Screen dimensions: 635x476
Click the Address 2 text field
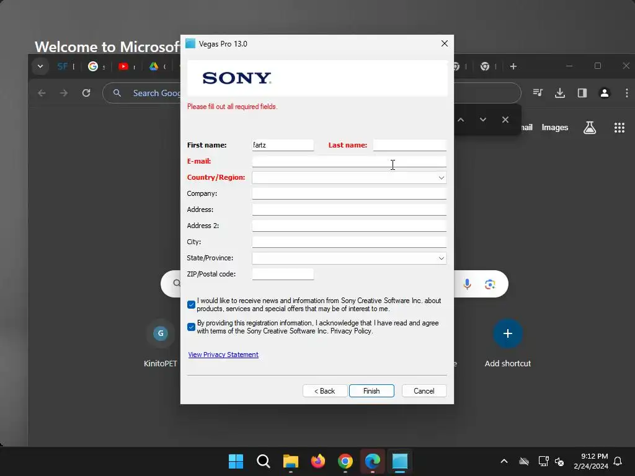(x=349, y=226)
